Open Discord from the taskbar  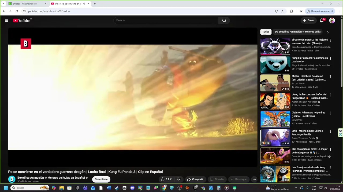(x=132, y=188)
